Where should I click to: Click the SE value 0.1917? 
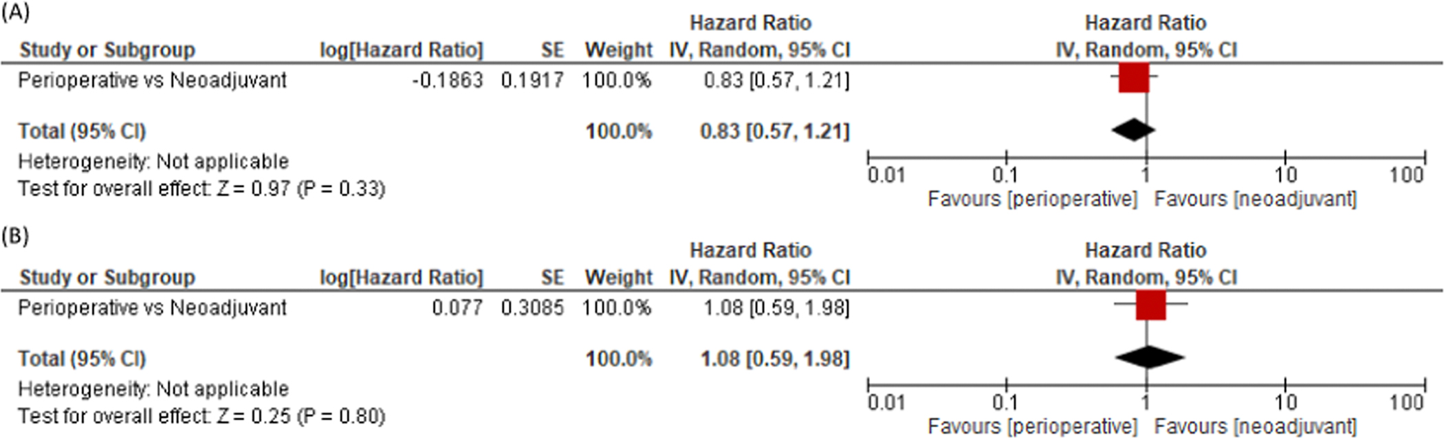pos(532,80)
